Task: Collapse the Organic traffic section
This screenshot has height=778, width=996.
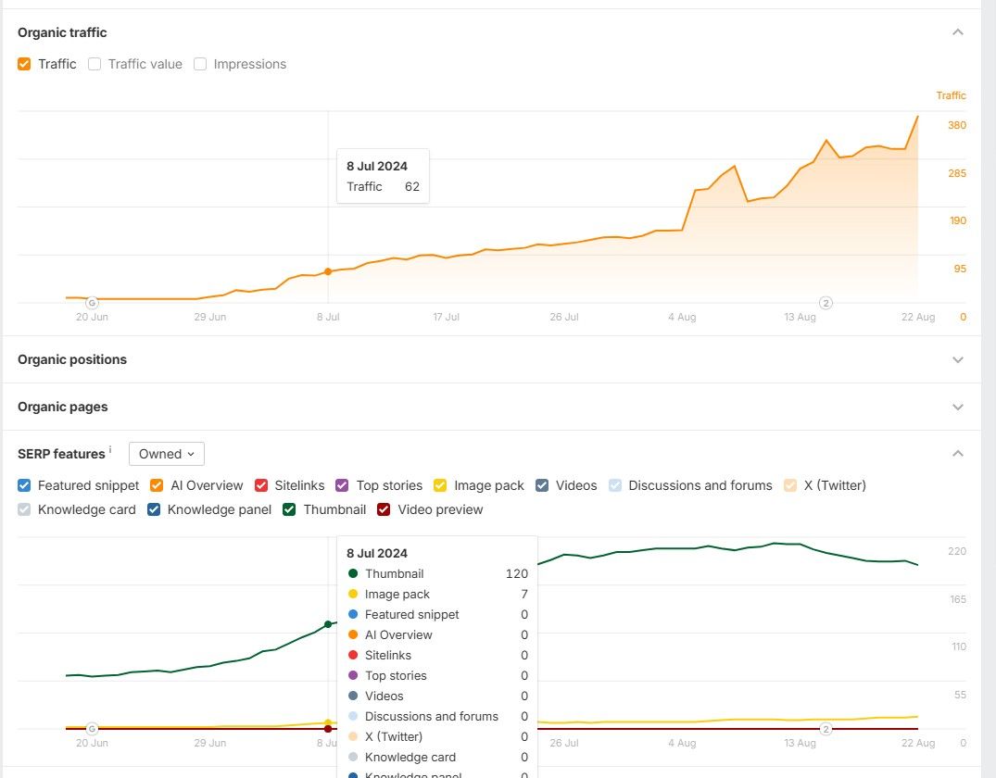Action: [958, 31]
